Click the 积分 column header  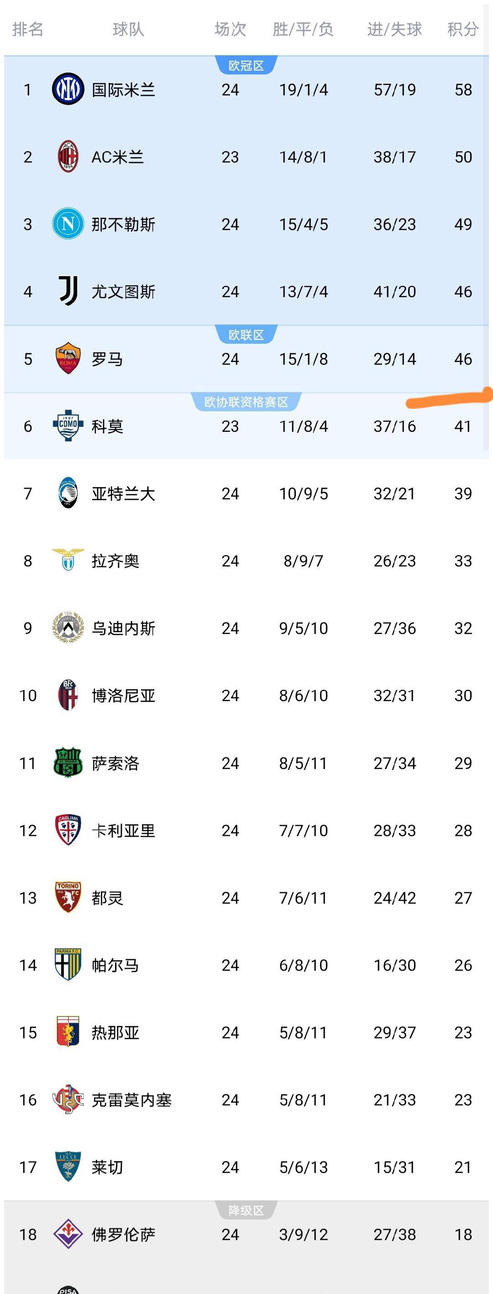pyautogui.click(x=462, y=29)
